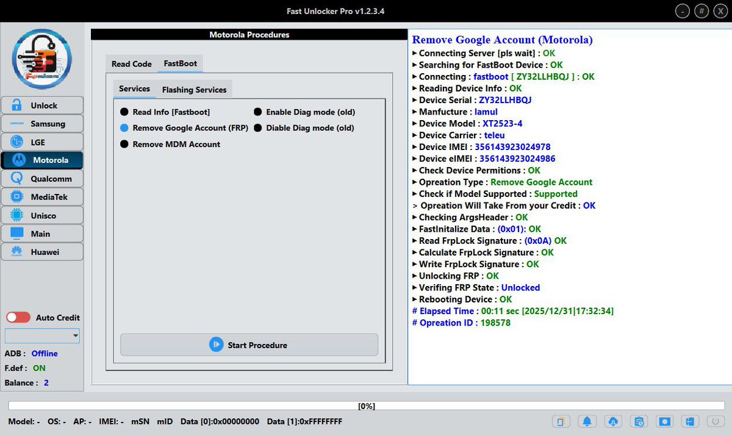Click the Verifing FRP State Unlocked line
The height and width of the screenshot is (436, 732).
tap(476, 287)
